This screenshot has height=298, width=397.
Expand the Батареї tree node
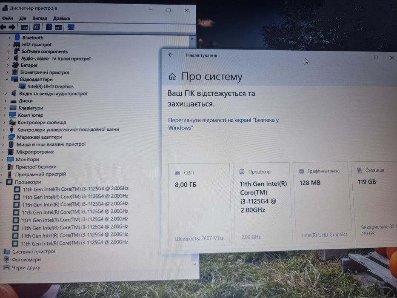8,66
